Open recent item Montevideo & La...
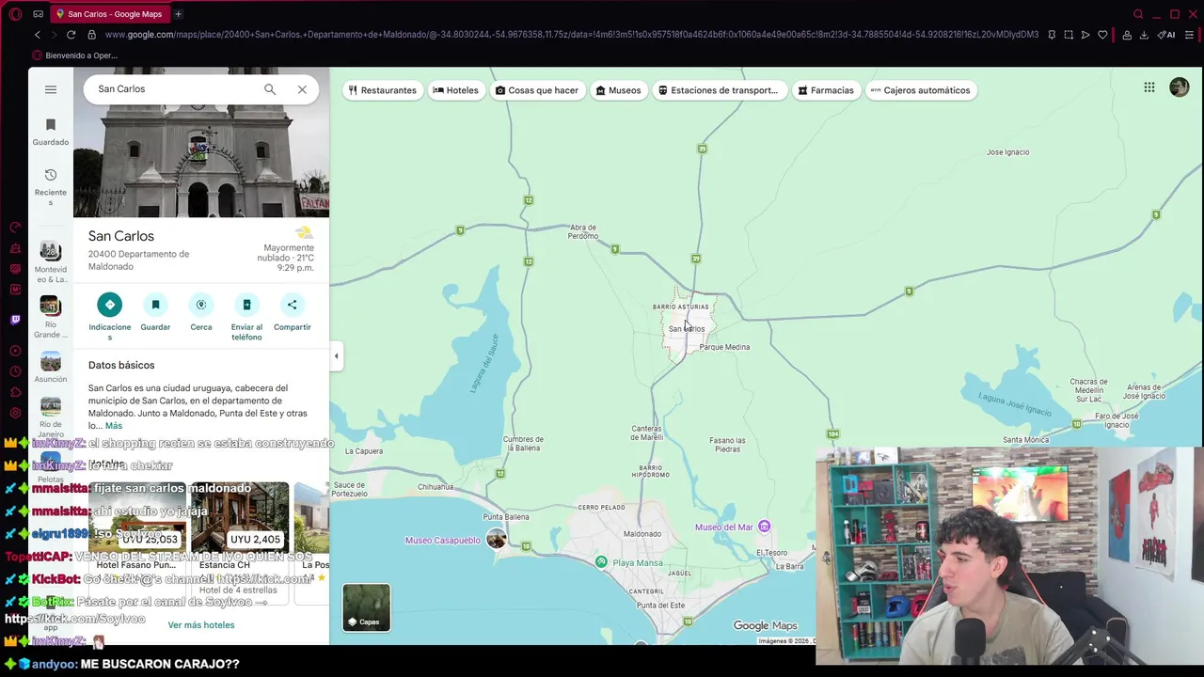 pyautogui.click(x=51, y=262)
